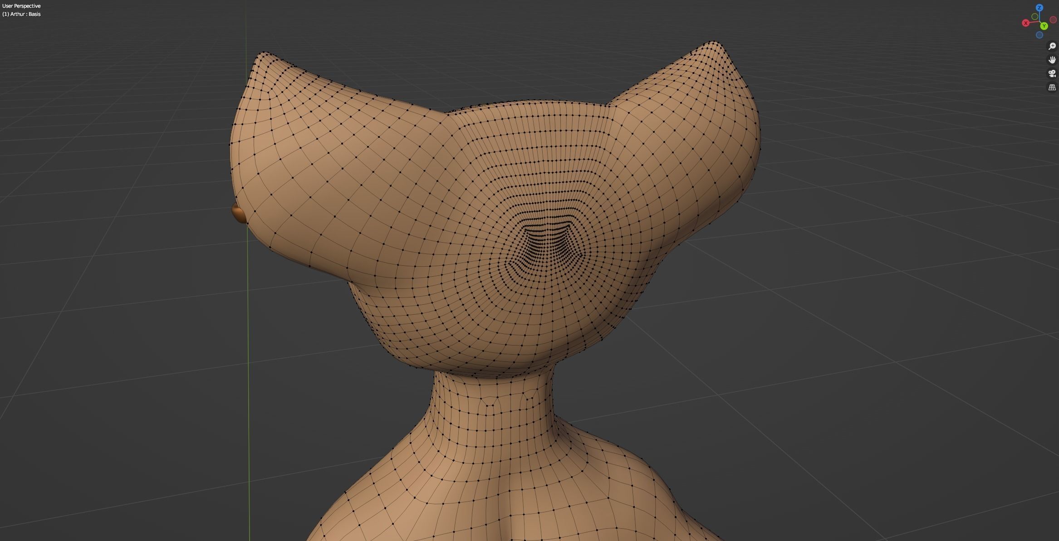Toggle the camera view button
This screenshot has height=541, width=1059.
[x=1052, y=73]
